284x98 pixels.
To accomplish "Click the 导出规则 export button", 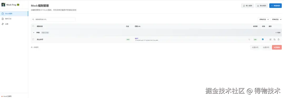I will point(262,6).
